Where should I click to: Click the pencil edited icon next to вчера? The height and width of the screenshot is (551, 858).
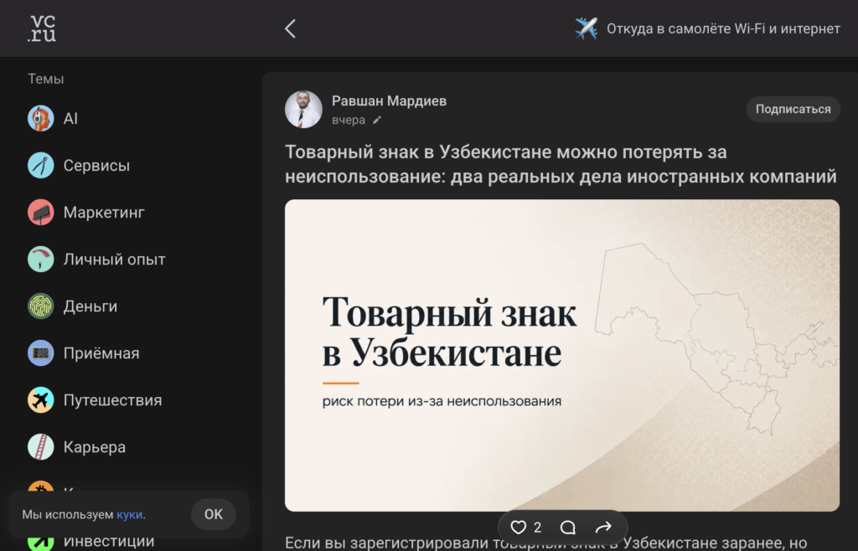point(376,121)
